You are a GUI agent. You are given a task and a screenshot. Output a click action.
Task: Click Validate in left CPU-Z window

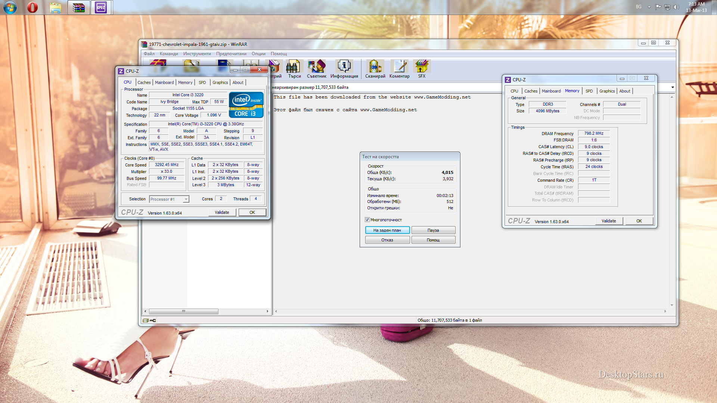222,212
